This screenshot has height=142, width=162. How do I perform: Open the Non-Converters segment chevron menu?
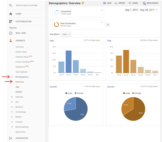(x=102, y=22)
